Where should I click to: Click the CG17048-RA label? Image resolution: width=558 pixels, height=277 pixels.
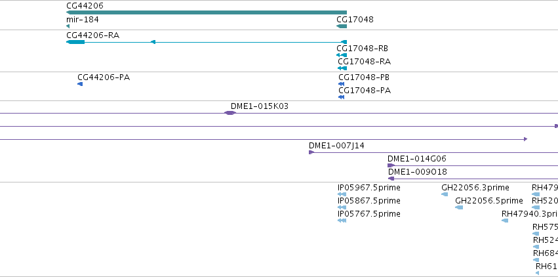[x=365, y=62]
